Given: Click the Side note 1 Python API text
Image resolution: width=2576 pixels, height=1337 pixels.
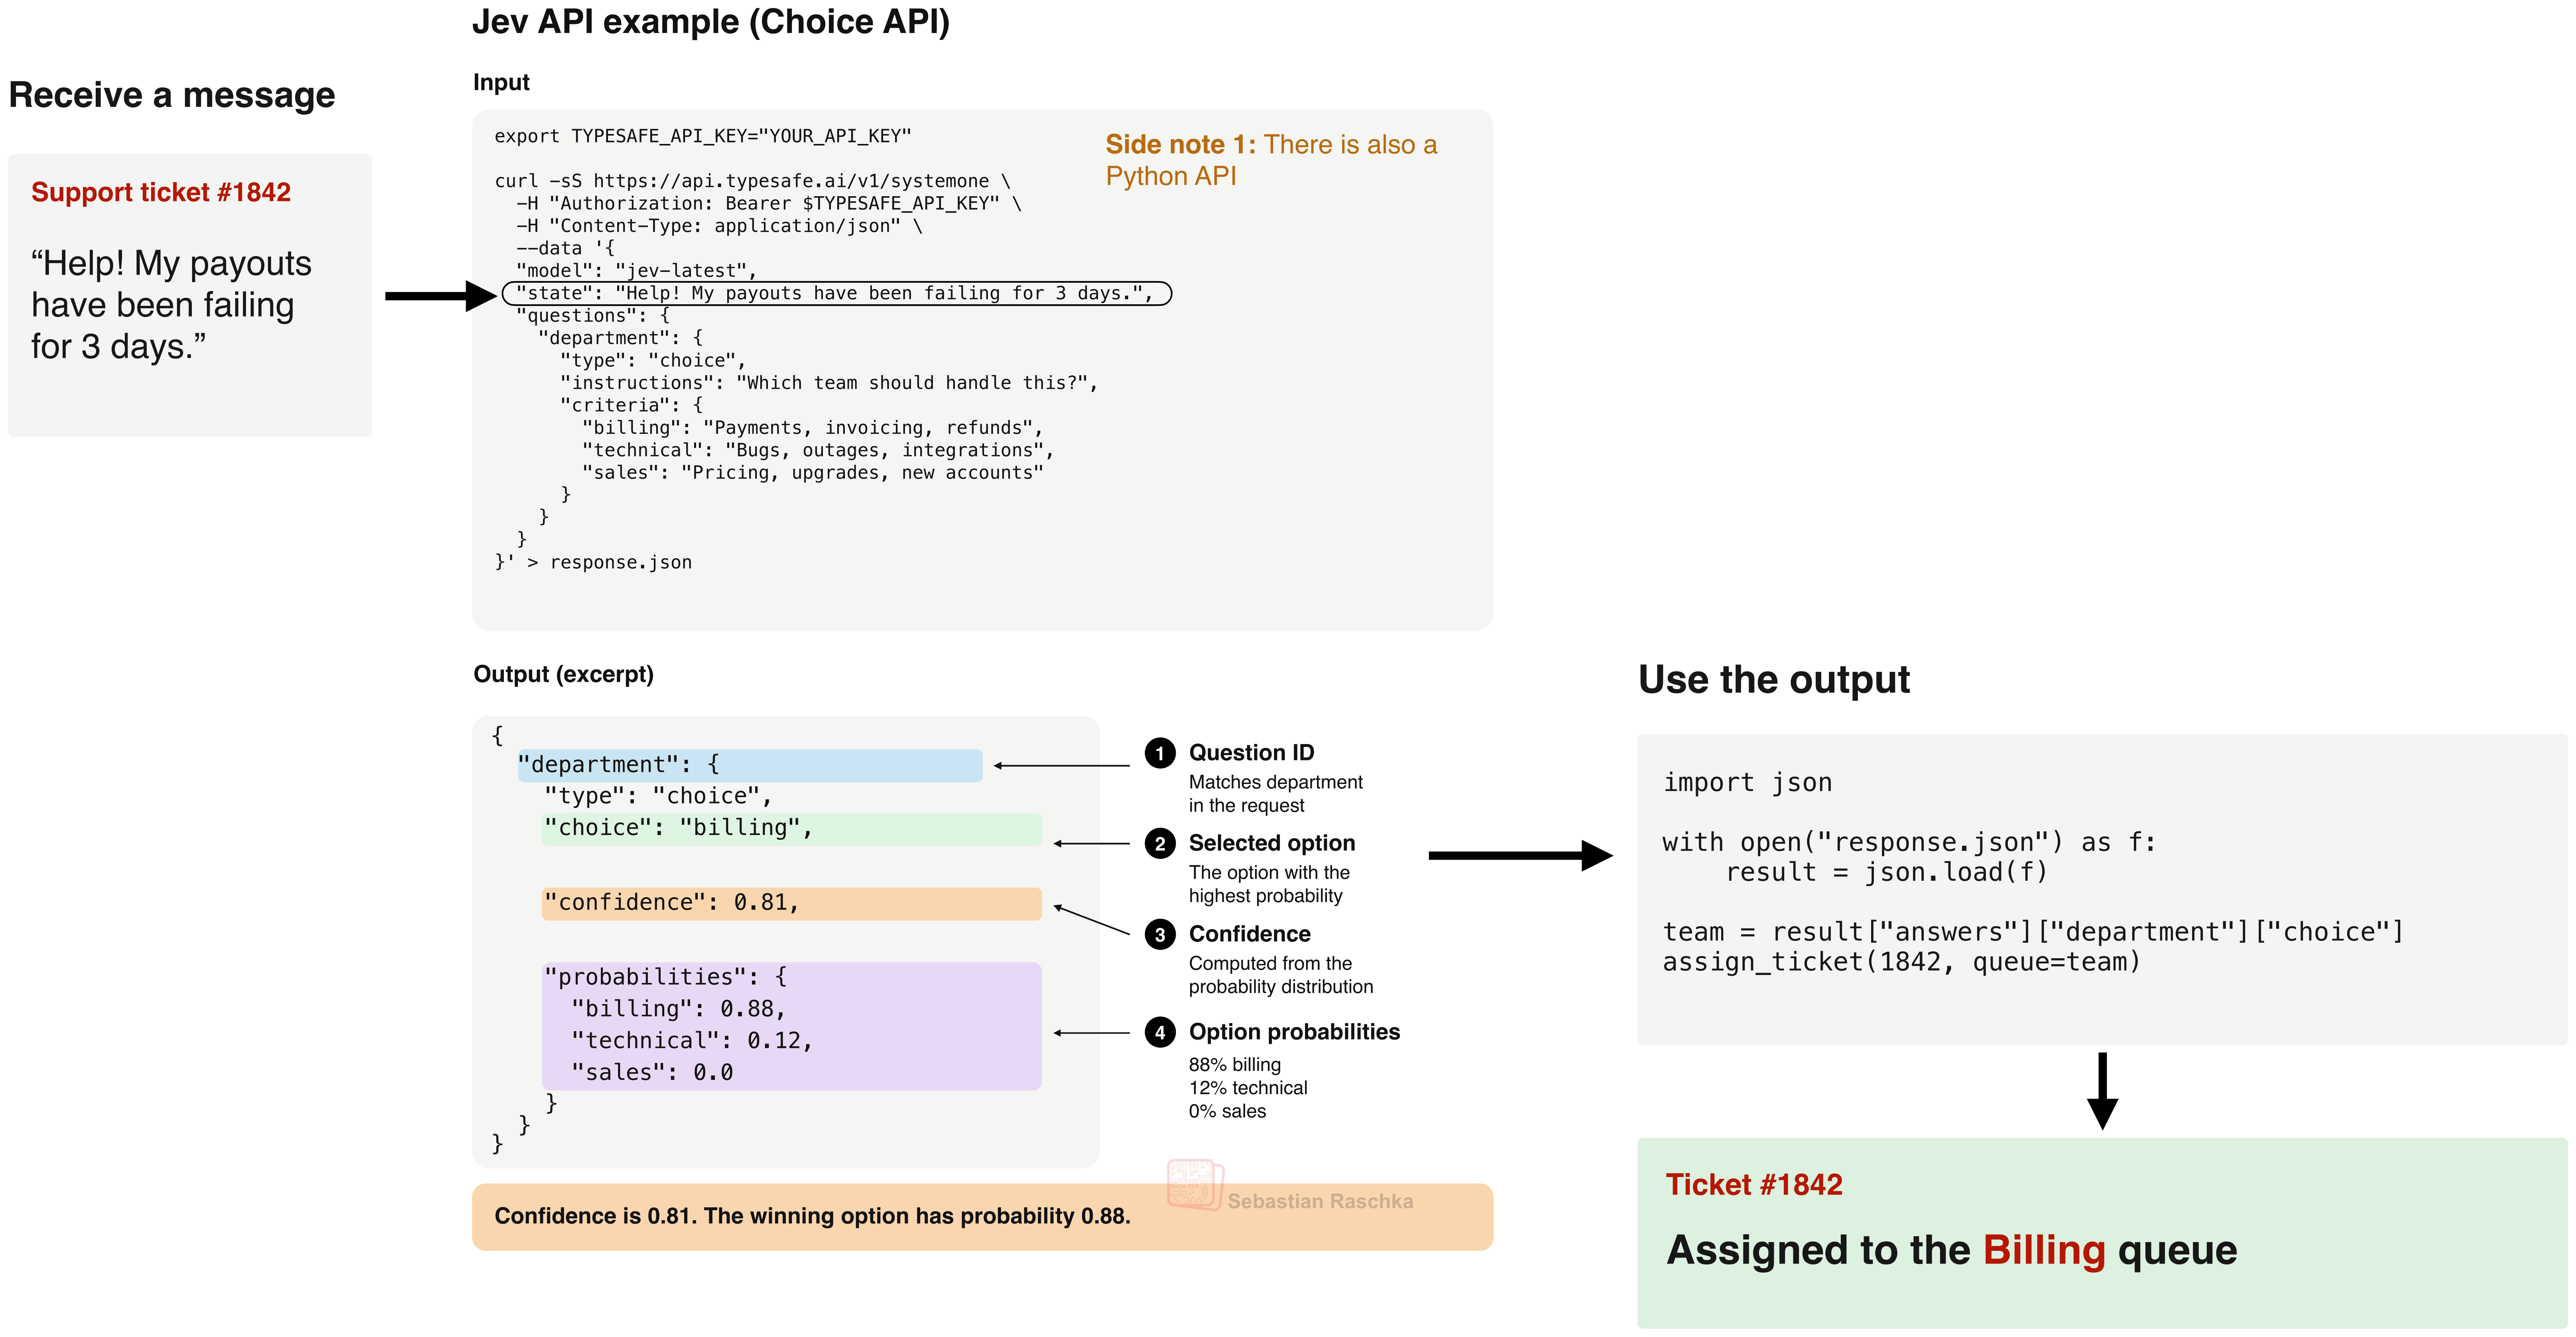Looking at the screenshot, I should (1271, 160).
